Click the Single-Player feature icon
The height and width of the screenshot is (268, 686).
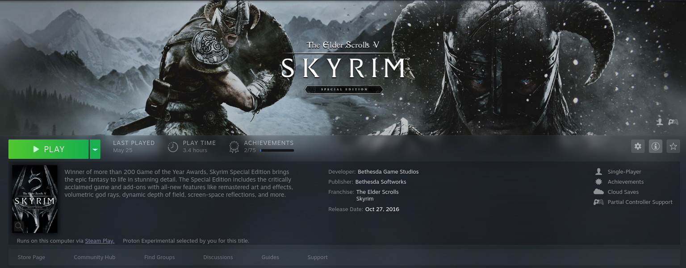click(x=598, y=171)
